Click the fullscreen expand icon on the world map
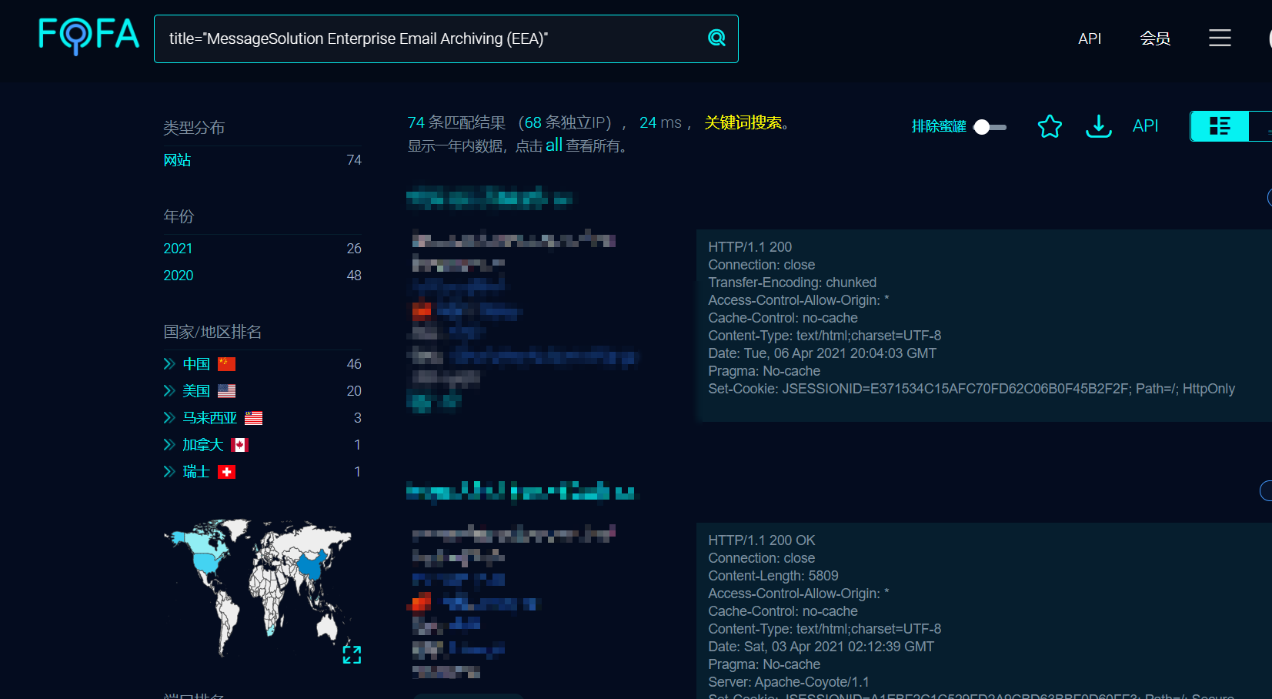1272x699 pixels. [x=352, y=654]
